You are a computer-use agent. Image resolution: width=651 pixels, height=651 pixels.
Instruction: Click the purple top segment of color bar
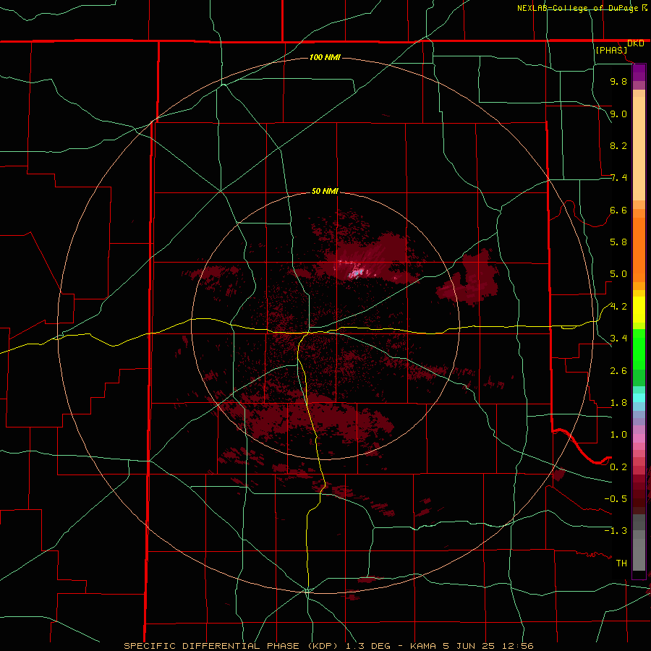tap(639, 73)
